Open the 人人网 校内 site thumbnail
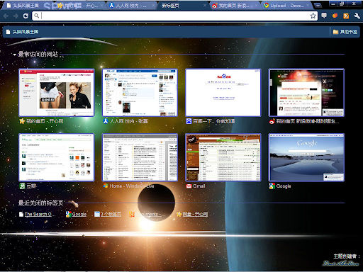Viewport: 363px width, 272px height. pos(140,93)
